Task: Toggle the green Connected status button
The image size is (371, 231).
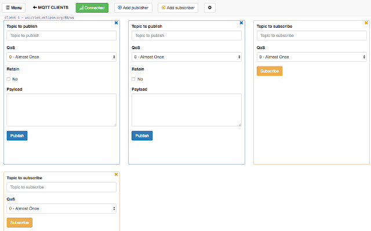Action: (92, 8)
